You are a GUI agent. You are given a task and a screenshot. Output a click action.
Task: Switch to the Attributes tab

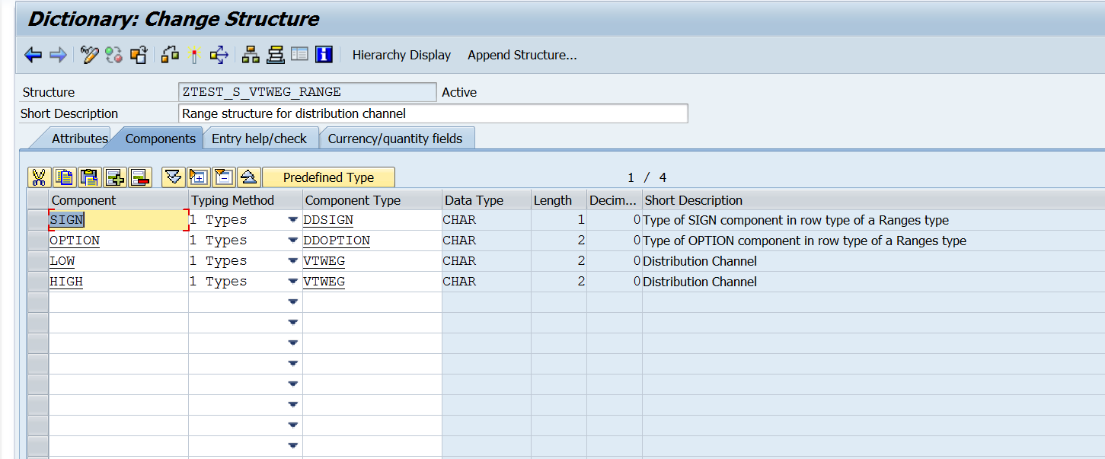pos(79,139)
